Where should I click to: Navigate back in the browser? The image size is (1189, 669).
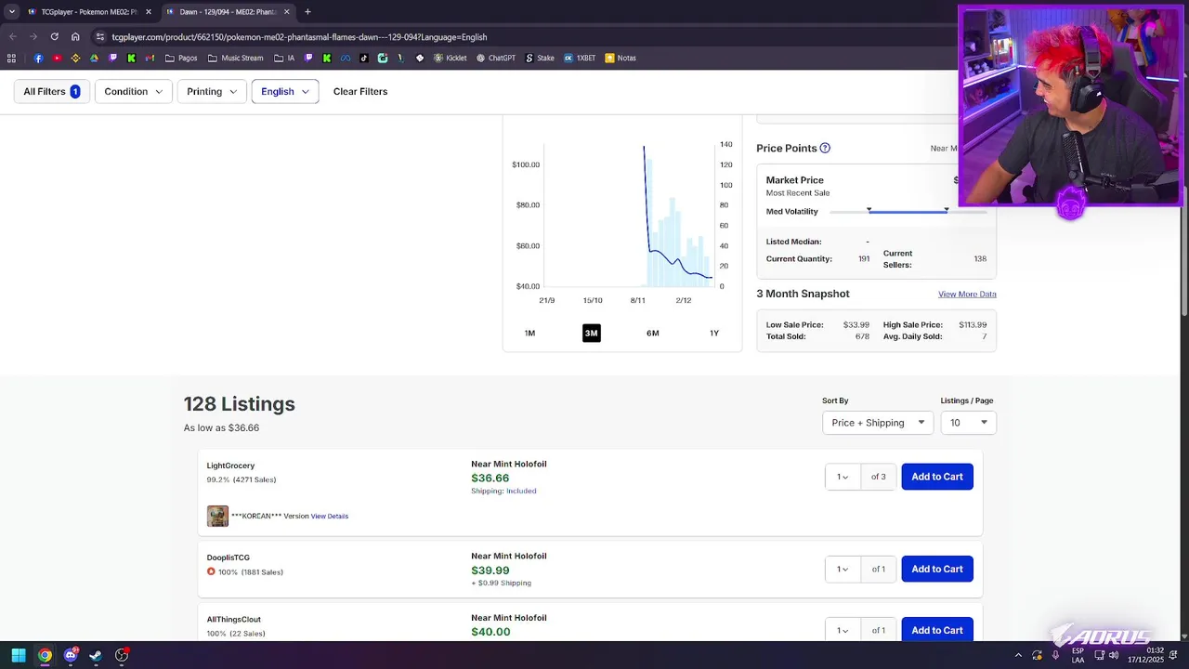click(x=13, y=37)
